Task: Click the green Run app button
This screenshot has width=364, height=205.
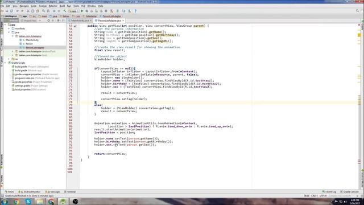Action: 82,11
